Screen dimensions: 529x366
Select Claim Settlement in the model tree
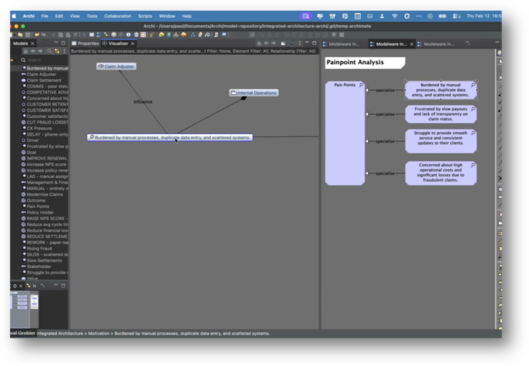pyautogui.click(x=44, y=80)
